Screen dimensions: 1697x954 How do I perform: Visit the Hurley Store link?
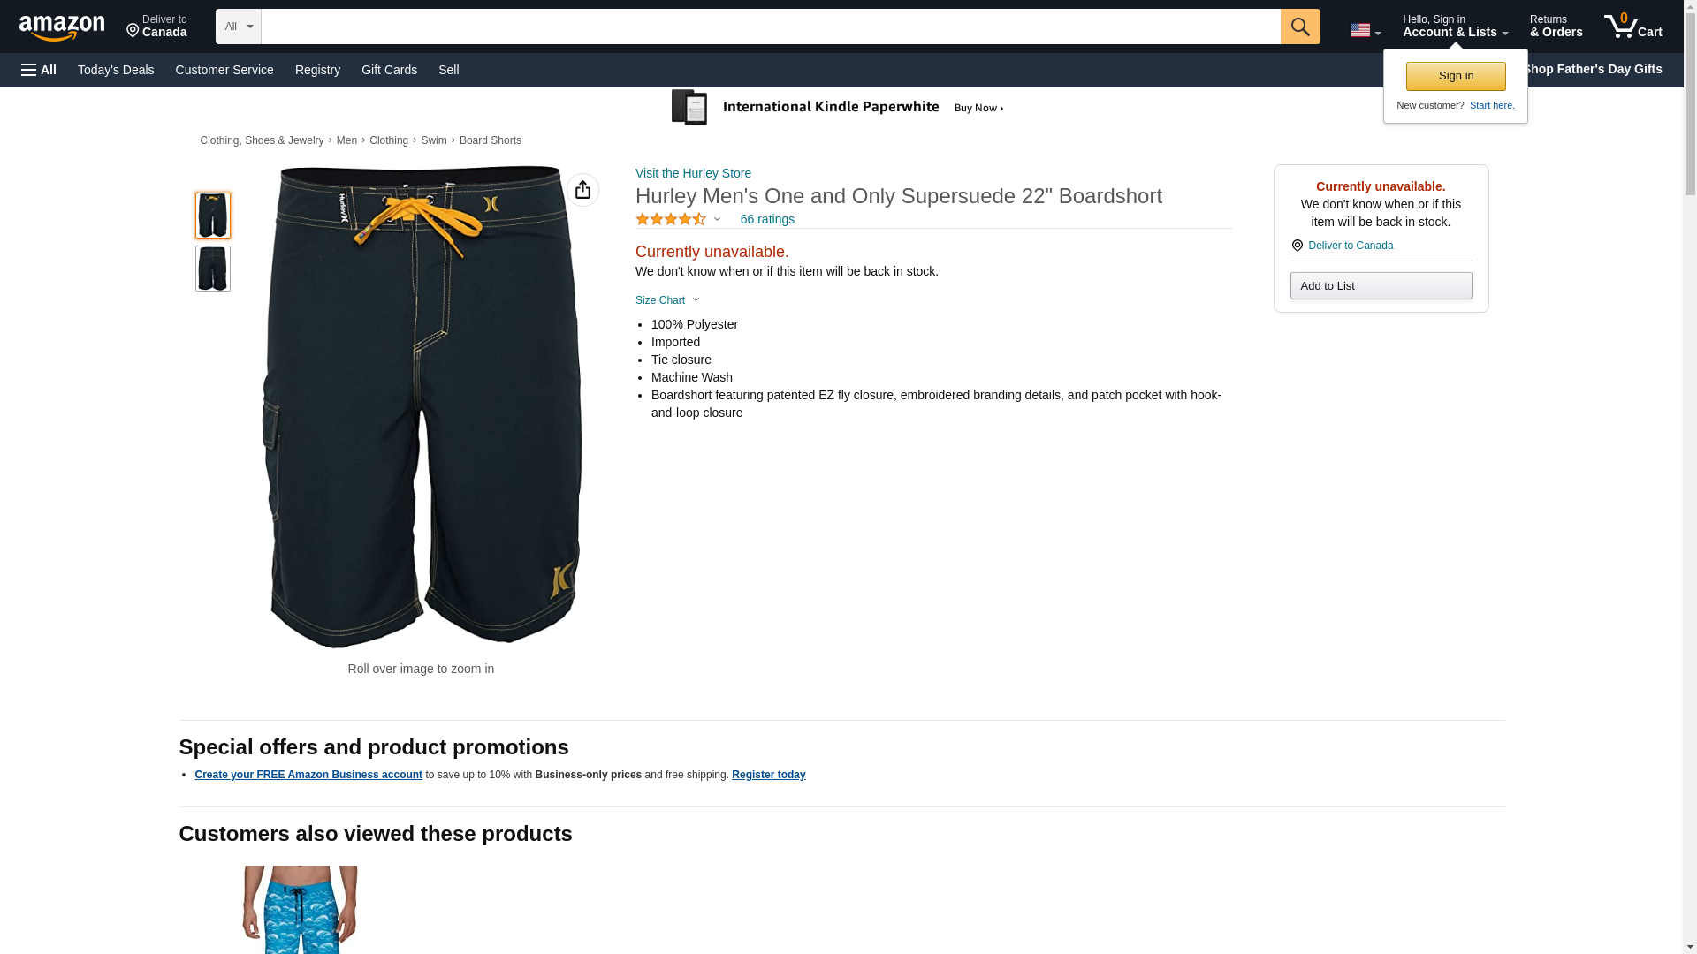pyautogui.click(x=693, y=173)
